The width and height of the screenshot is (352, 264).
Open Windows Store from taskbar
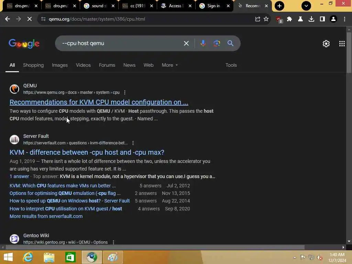click(70, 257)
